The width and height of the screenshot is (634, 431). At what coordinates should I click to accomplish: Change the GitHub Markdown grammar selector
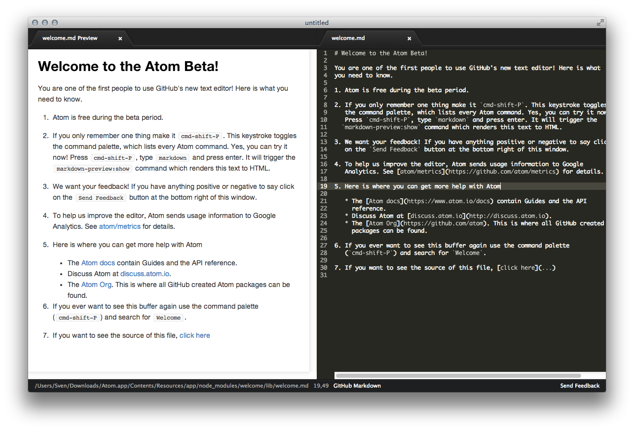357,386
